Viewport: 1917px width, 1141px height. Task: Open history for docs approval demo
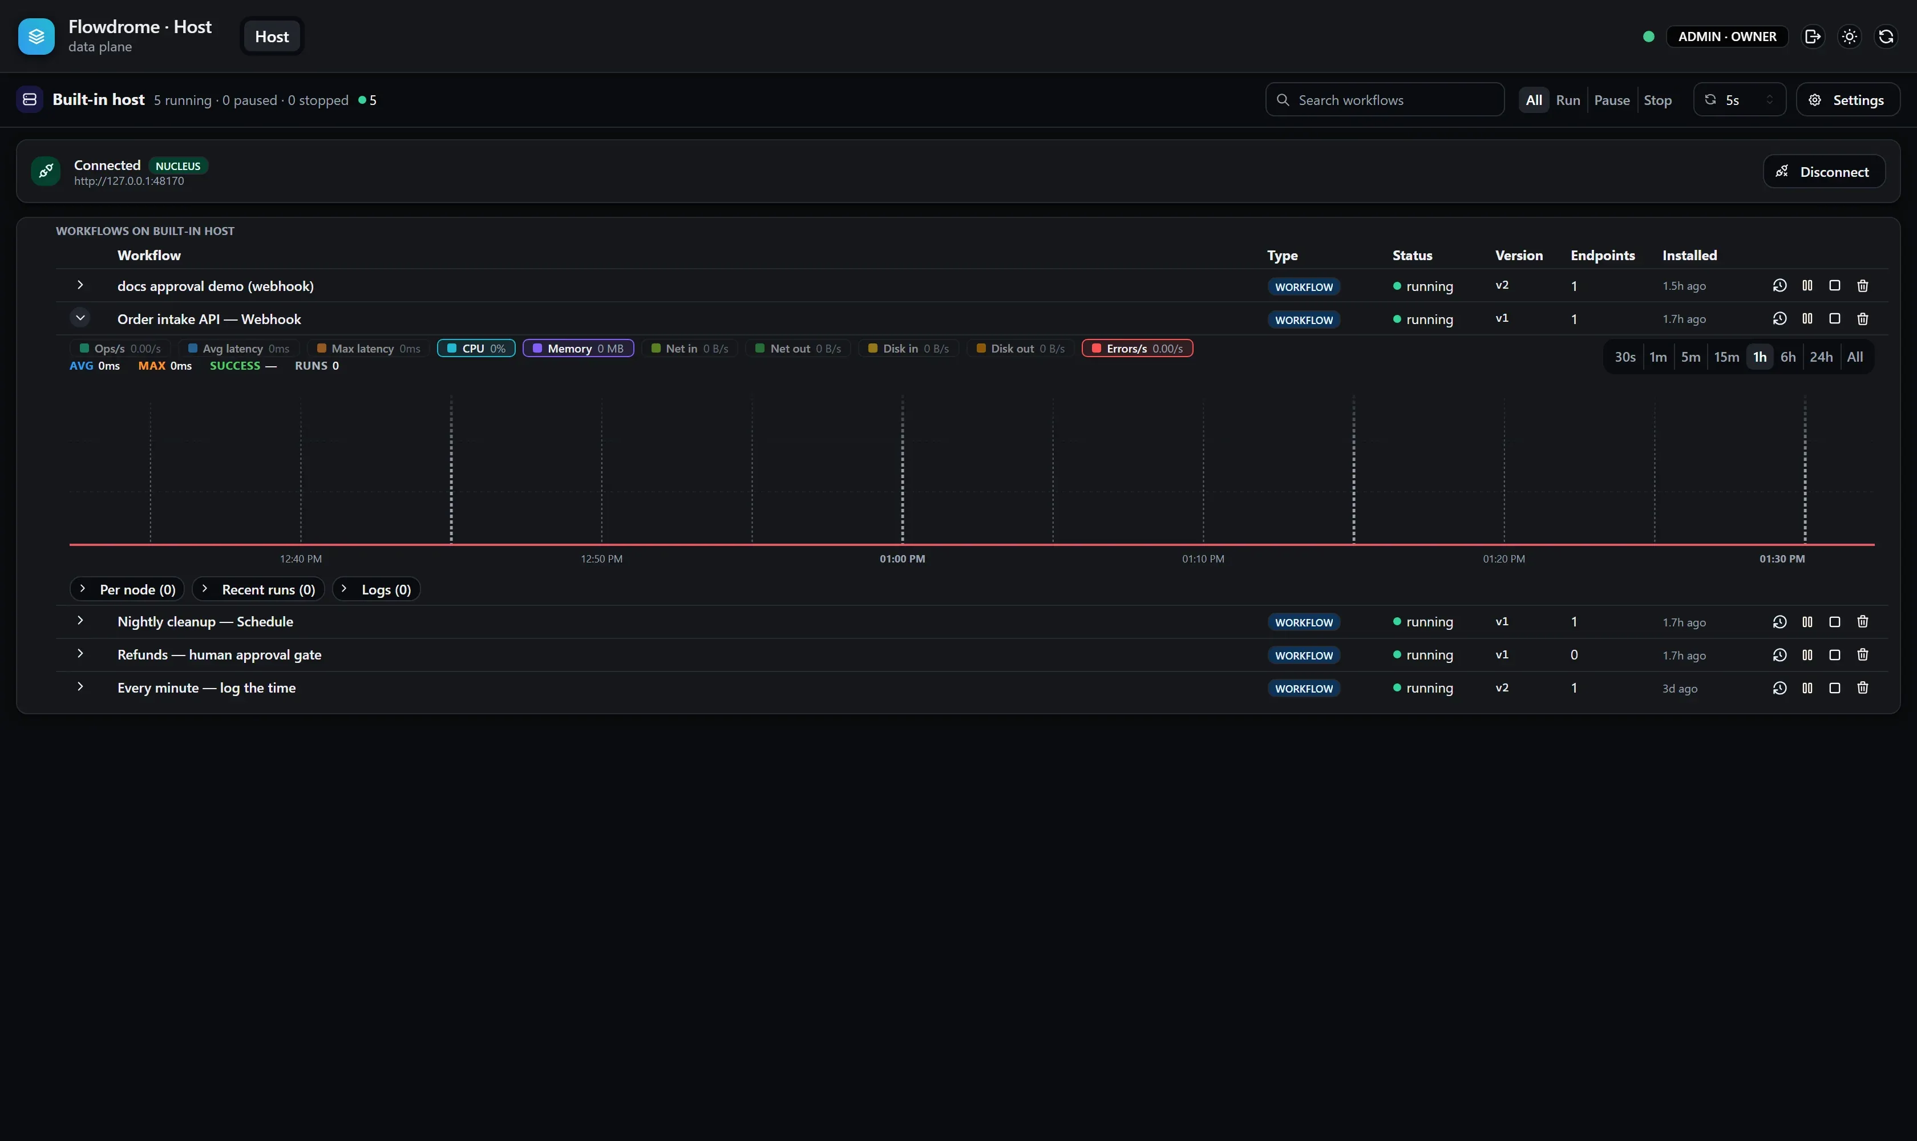click(1780, 285)
